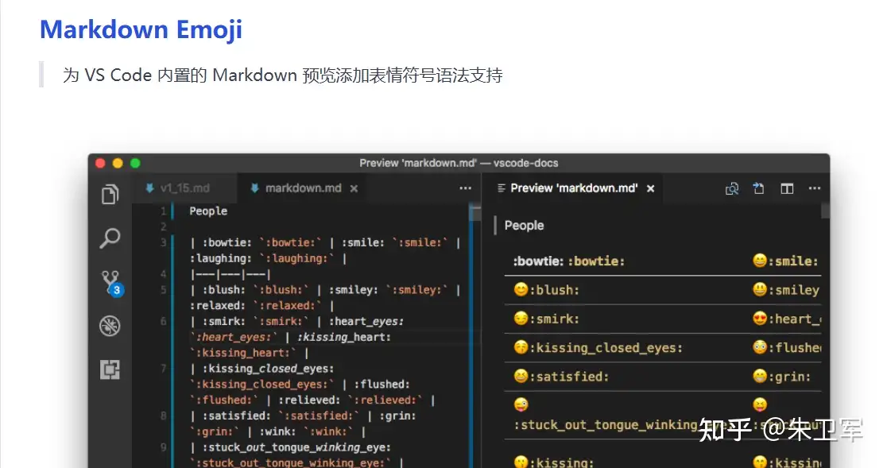The height and width of the screenshot is (468, 887).
Task: Click the :smiley preview entry
Action: tap(786, 290)
